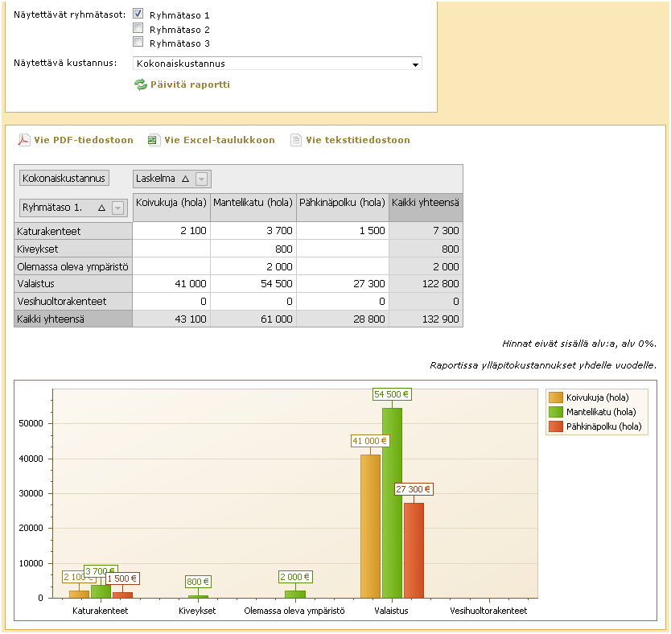Screen dimensions: 671x634
Task: Select the Koivukuja (hola) column header
Action: point(171,203)
